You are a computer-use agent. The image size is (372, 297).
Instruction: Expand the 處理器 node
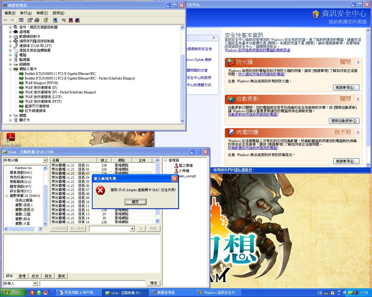click(x=10, y=32)
